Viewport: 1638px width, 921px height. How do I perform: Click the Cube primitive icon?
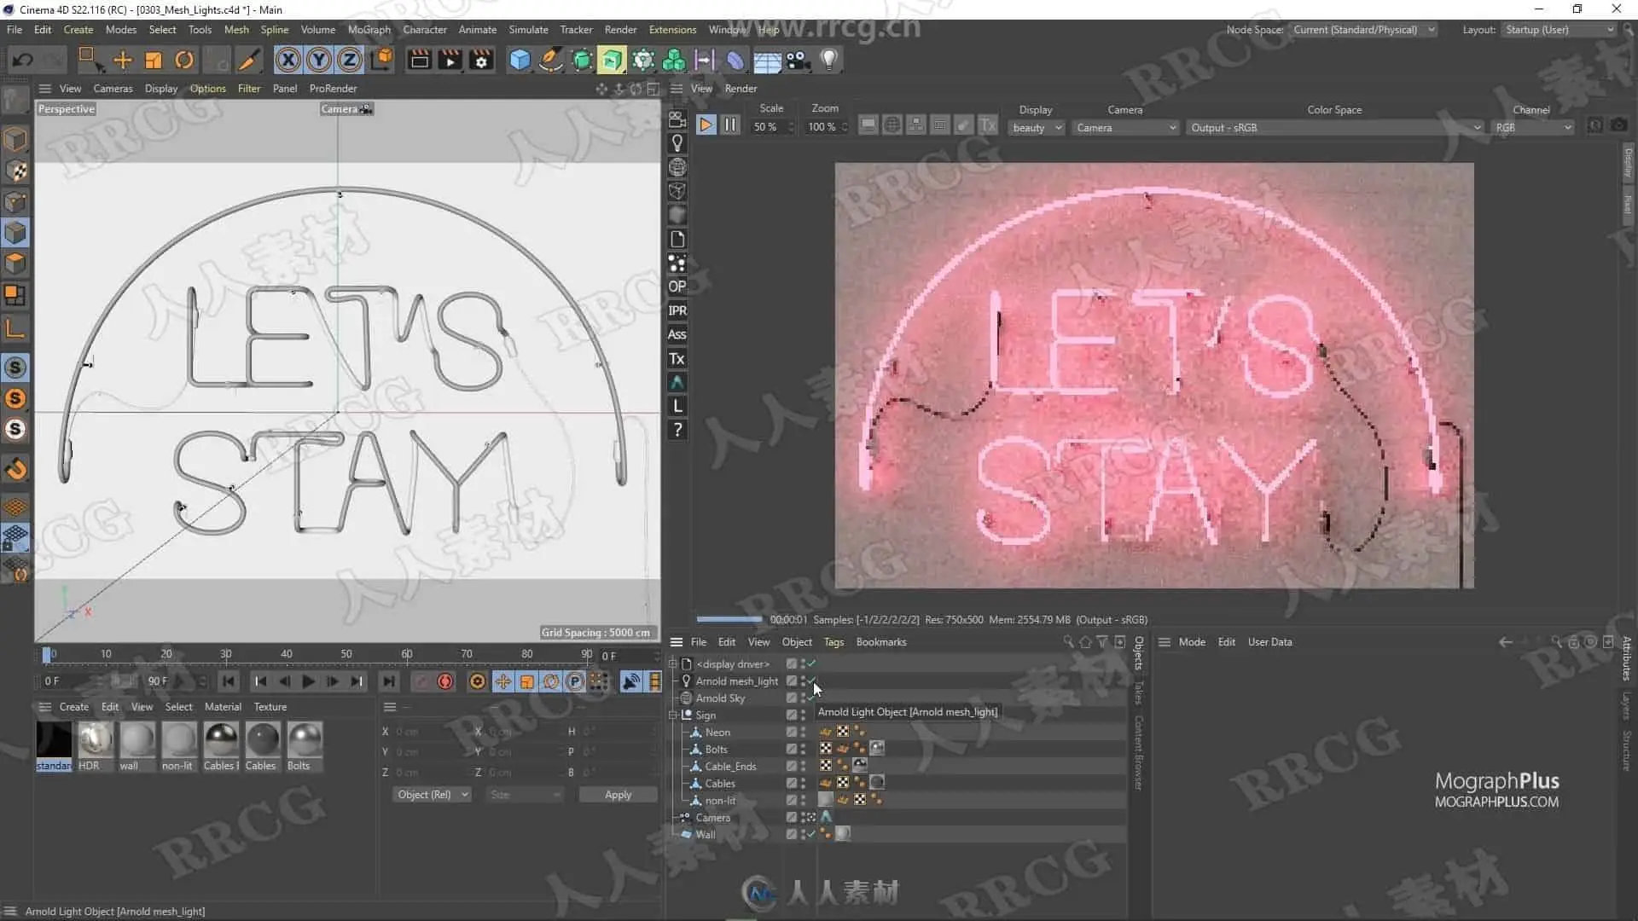click(x=520, y=60)
